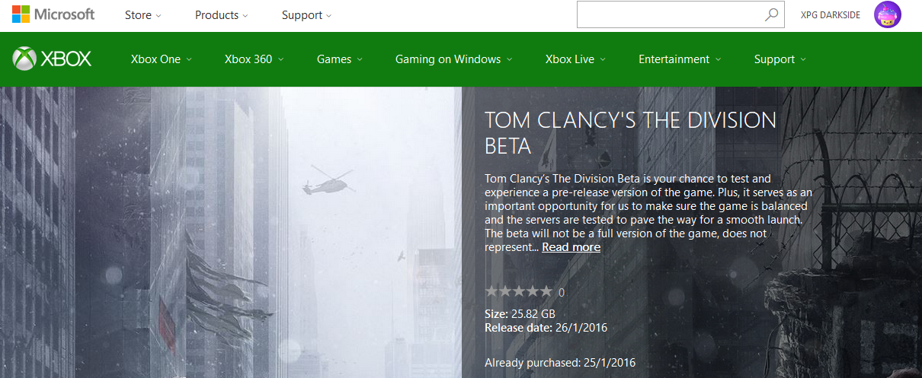Open the Entertainment menu
The image size is (922, 378).
coord(680,59)
